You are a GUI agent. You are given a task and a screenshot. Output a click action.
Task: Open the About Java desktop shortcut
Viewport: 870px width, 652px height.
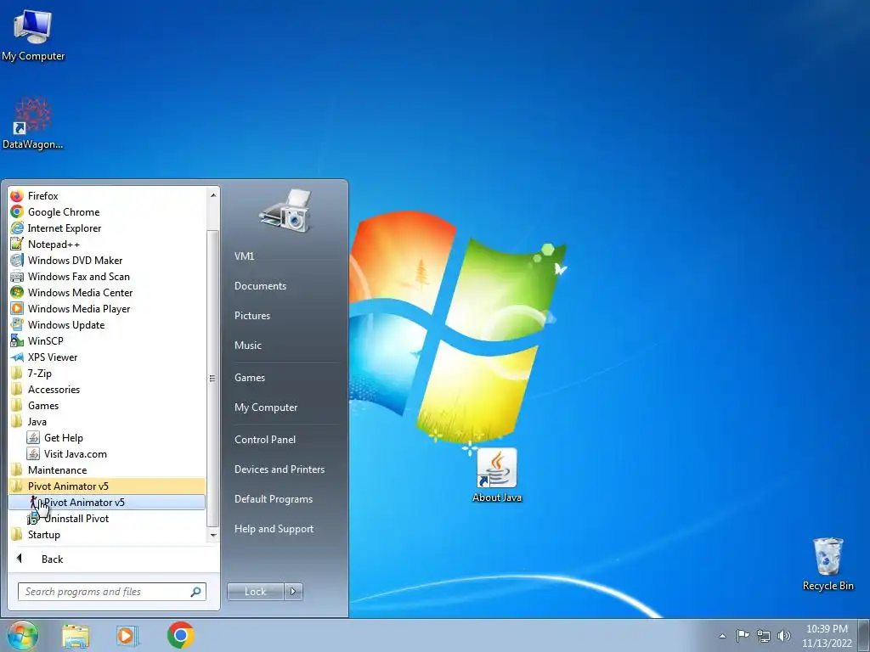496,475
